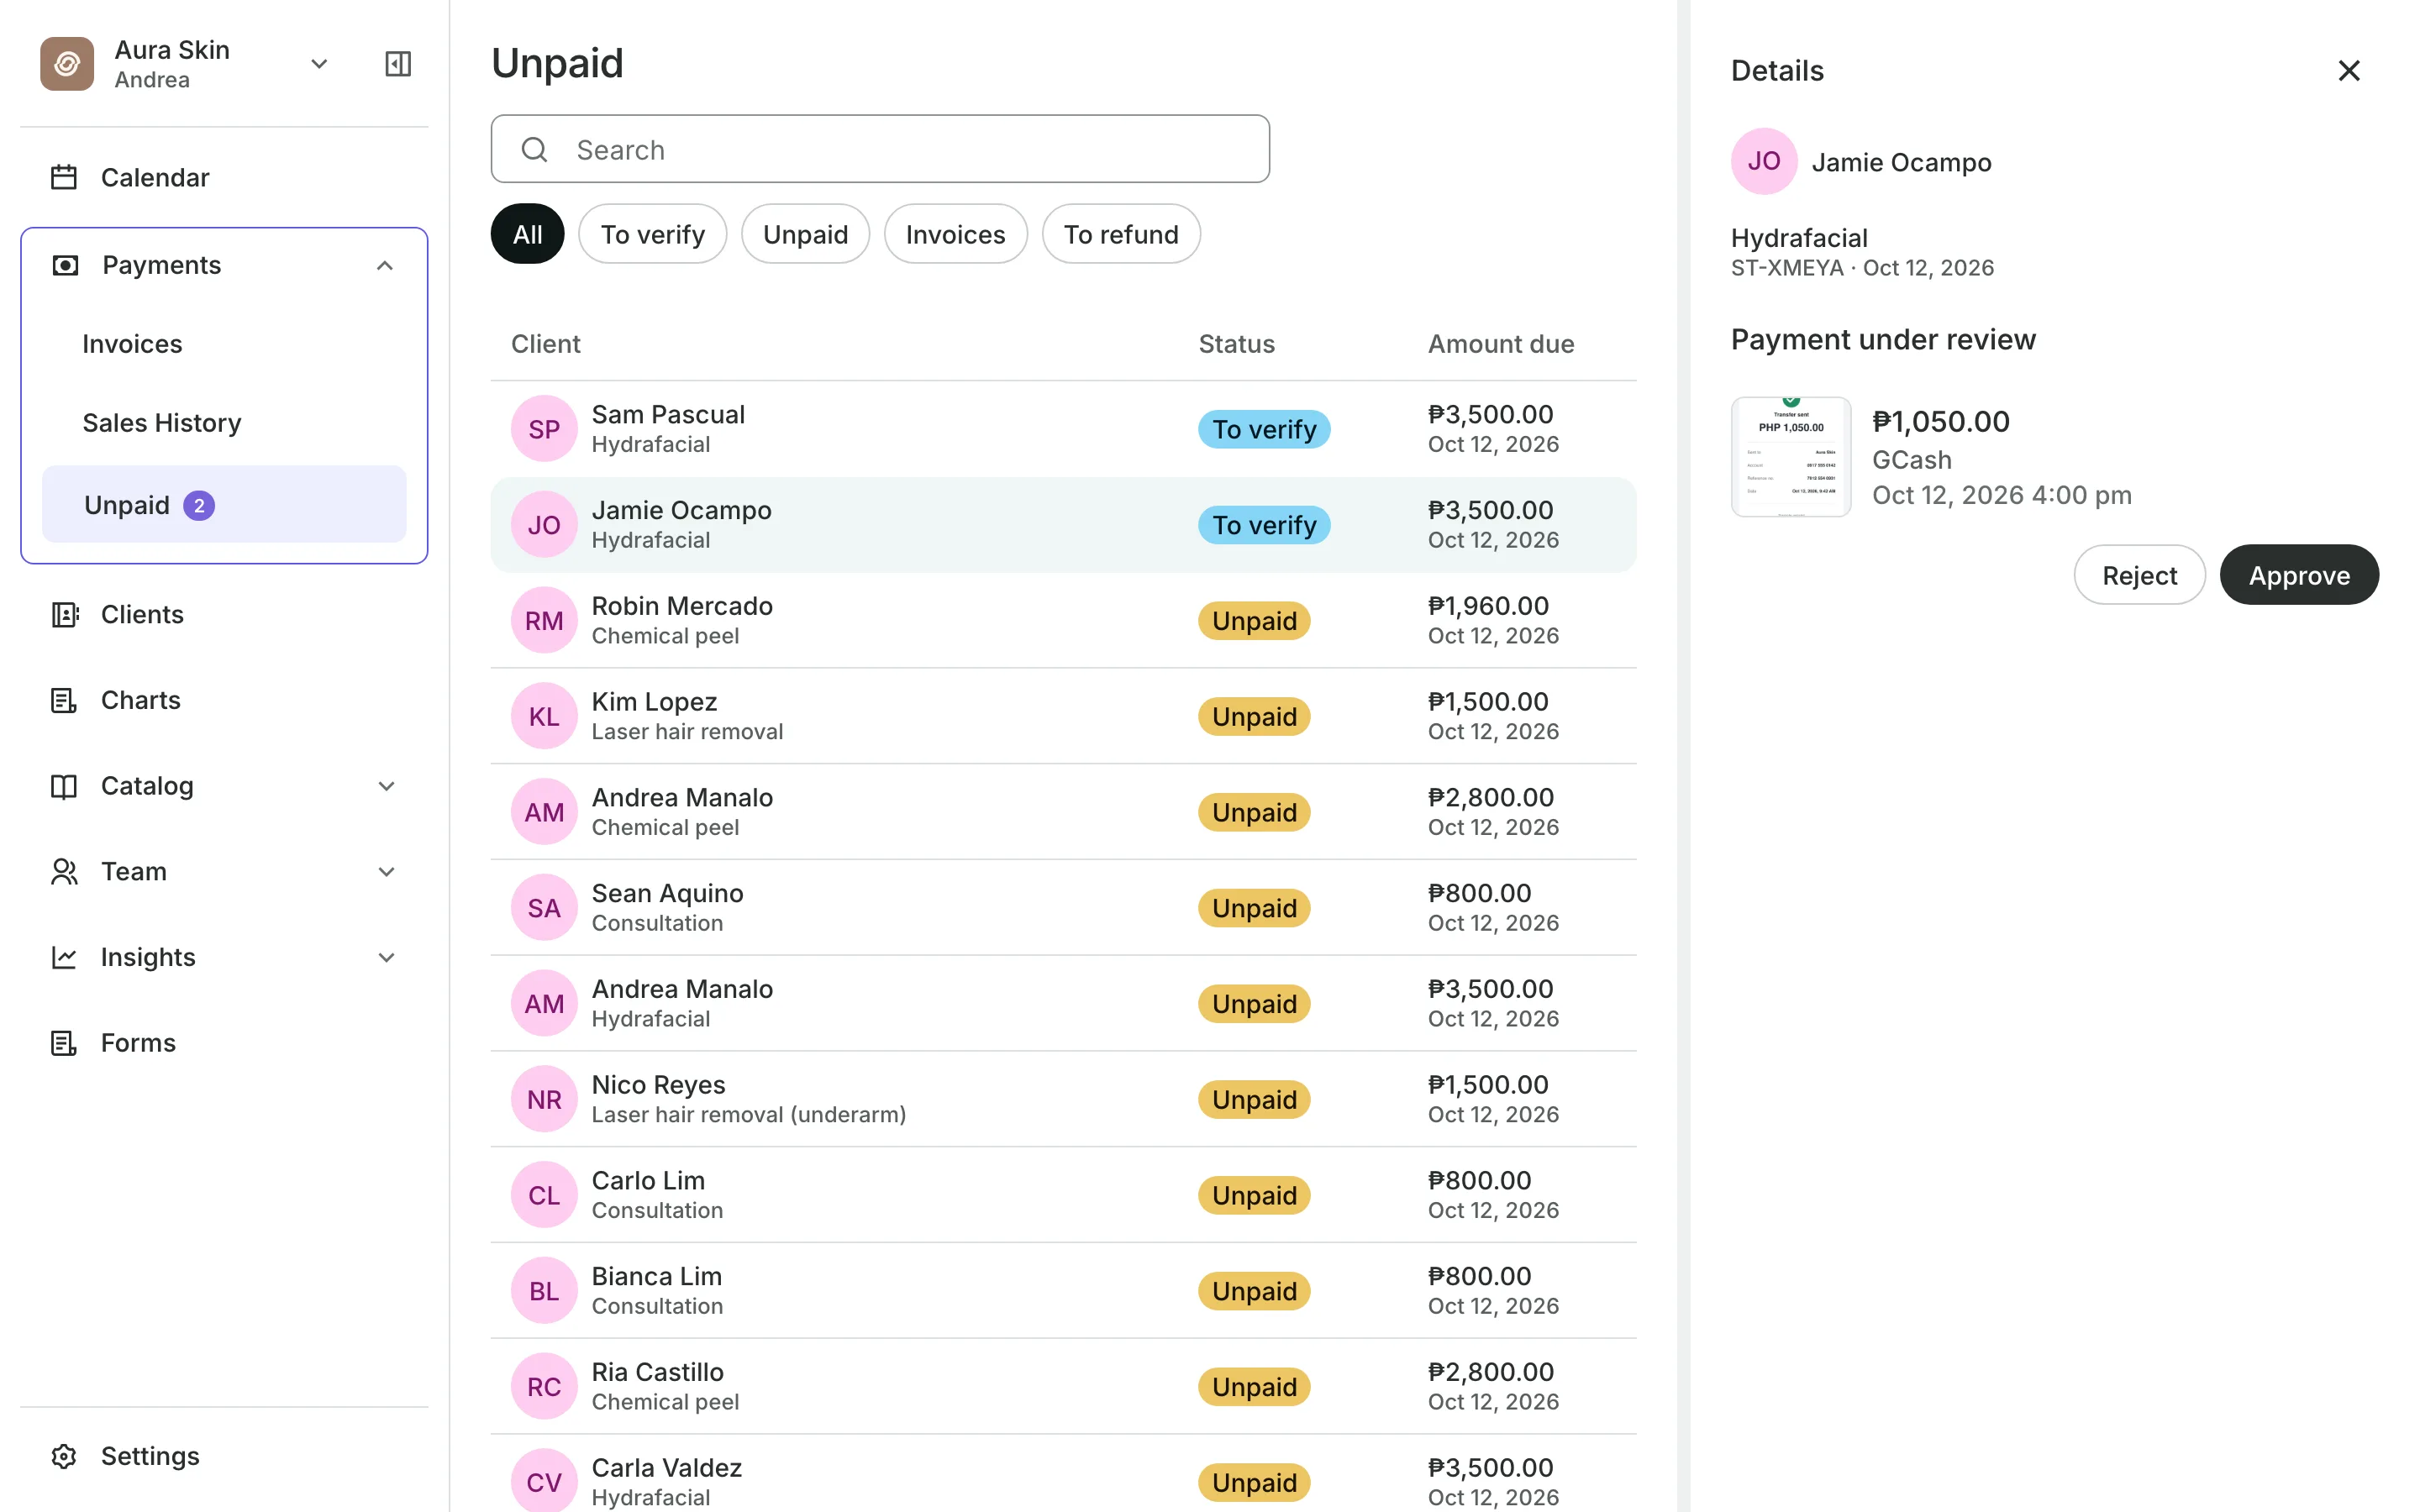Select the To verify filter tab

click(652, 234)
